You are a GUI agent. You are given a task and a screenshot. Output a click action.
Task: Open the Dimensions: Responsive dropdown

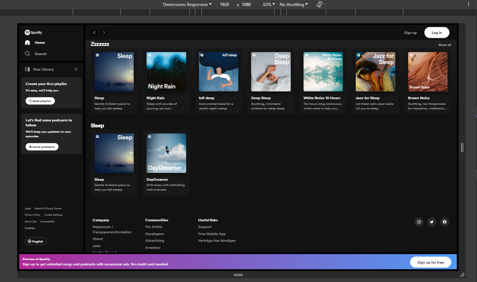187,5
